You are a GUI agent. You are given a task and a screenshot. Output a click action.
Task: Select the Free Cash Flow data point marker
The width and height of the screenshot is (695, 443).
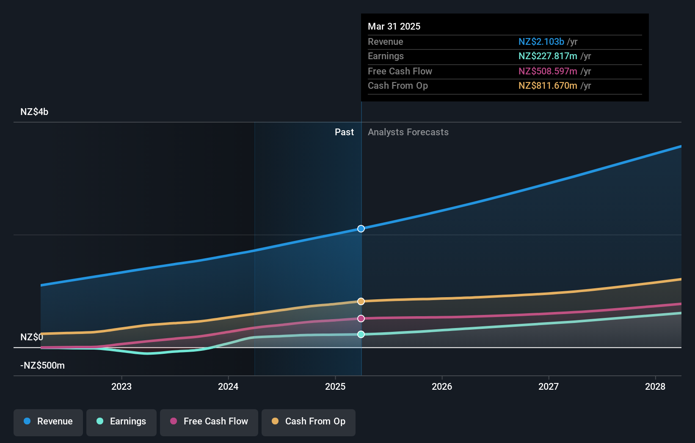click(361, 318)
